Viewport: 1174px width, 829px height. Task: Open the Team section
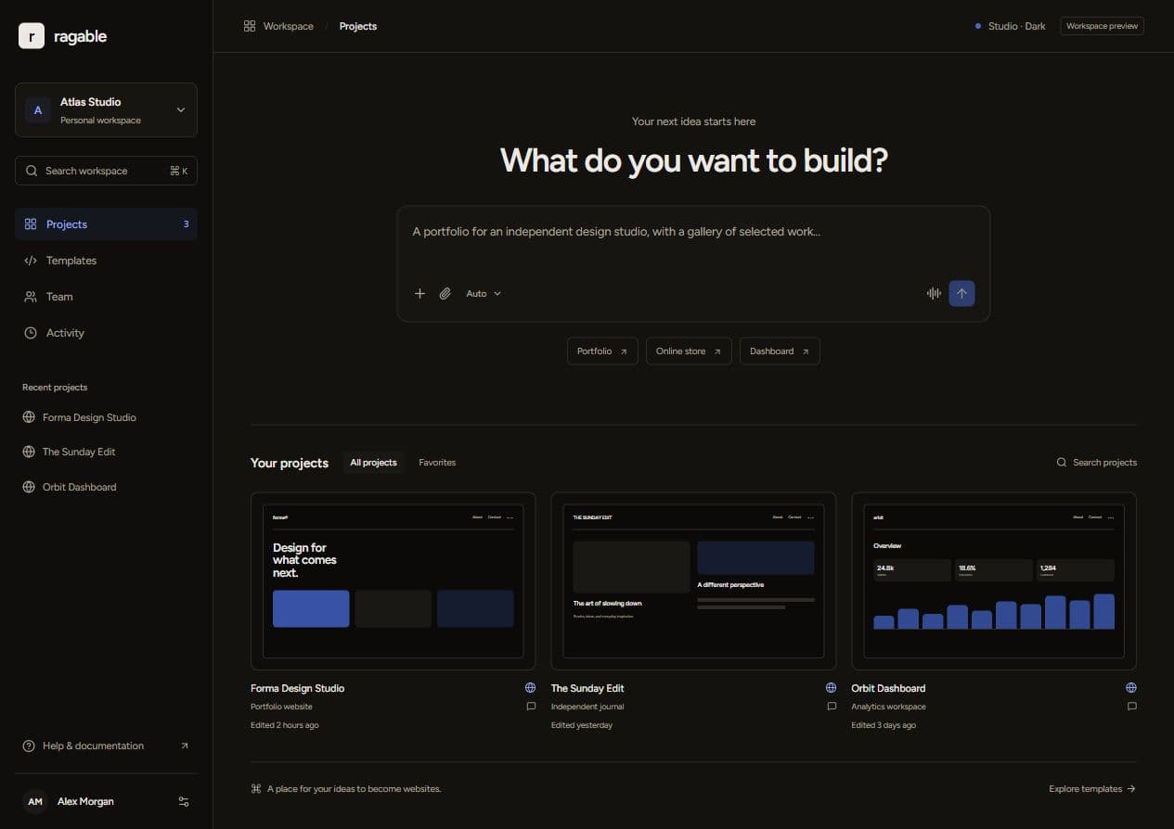pos(106,297)
